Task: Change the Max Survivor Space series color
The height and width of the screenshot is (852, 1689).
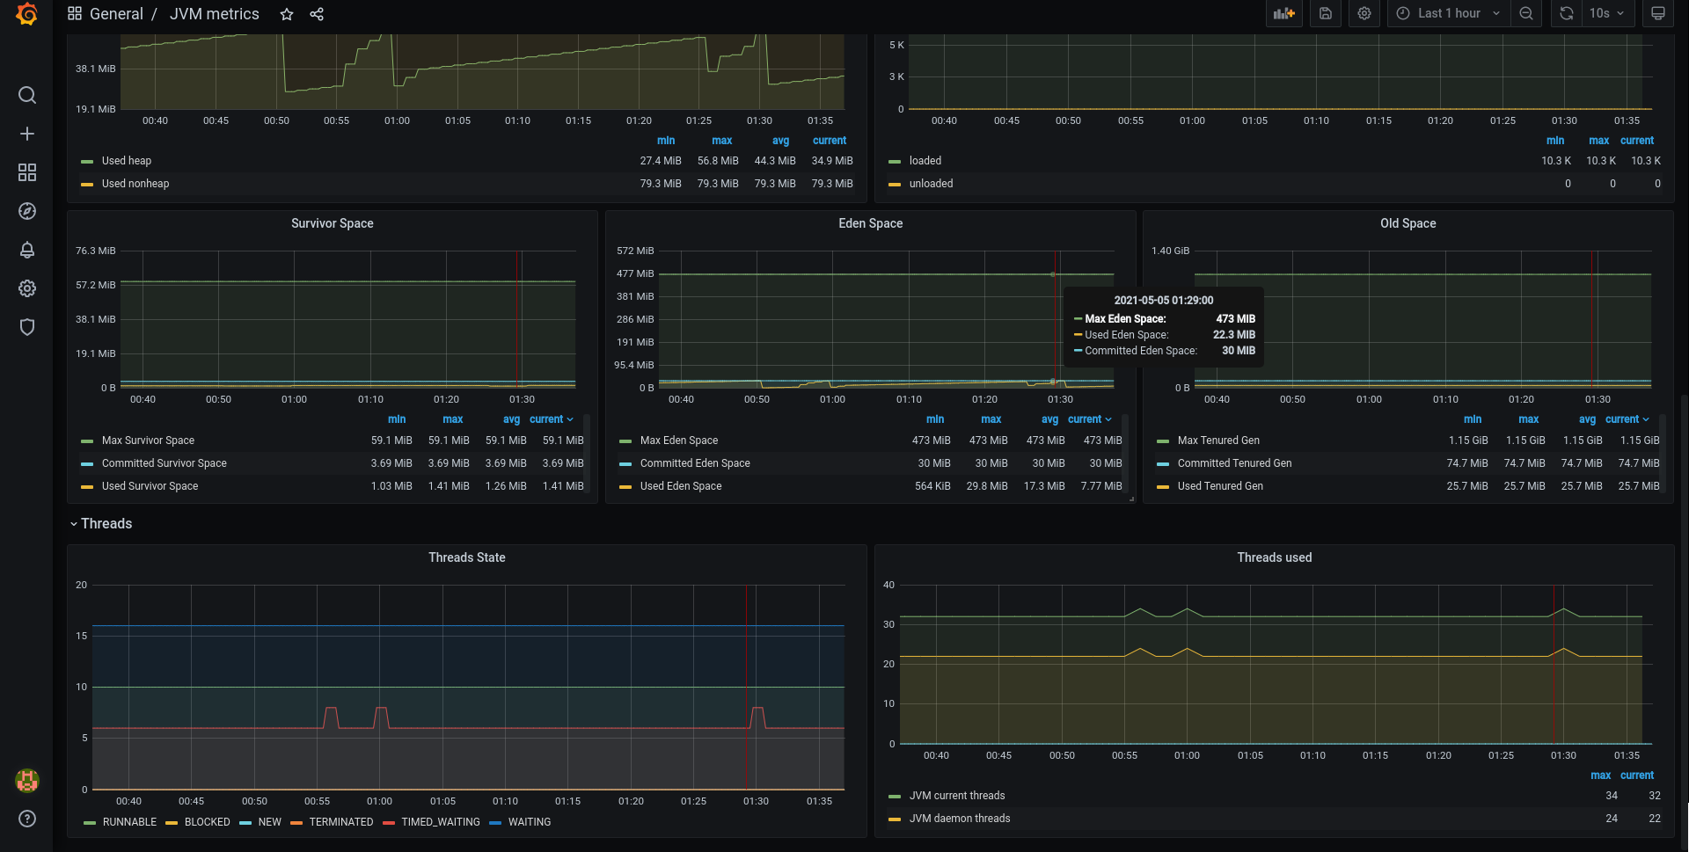Action: [87, 441]
